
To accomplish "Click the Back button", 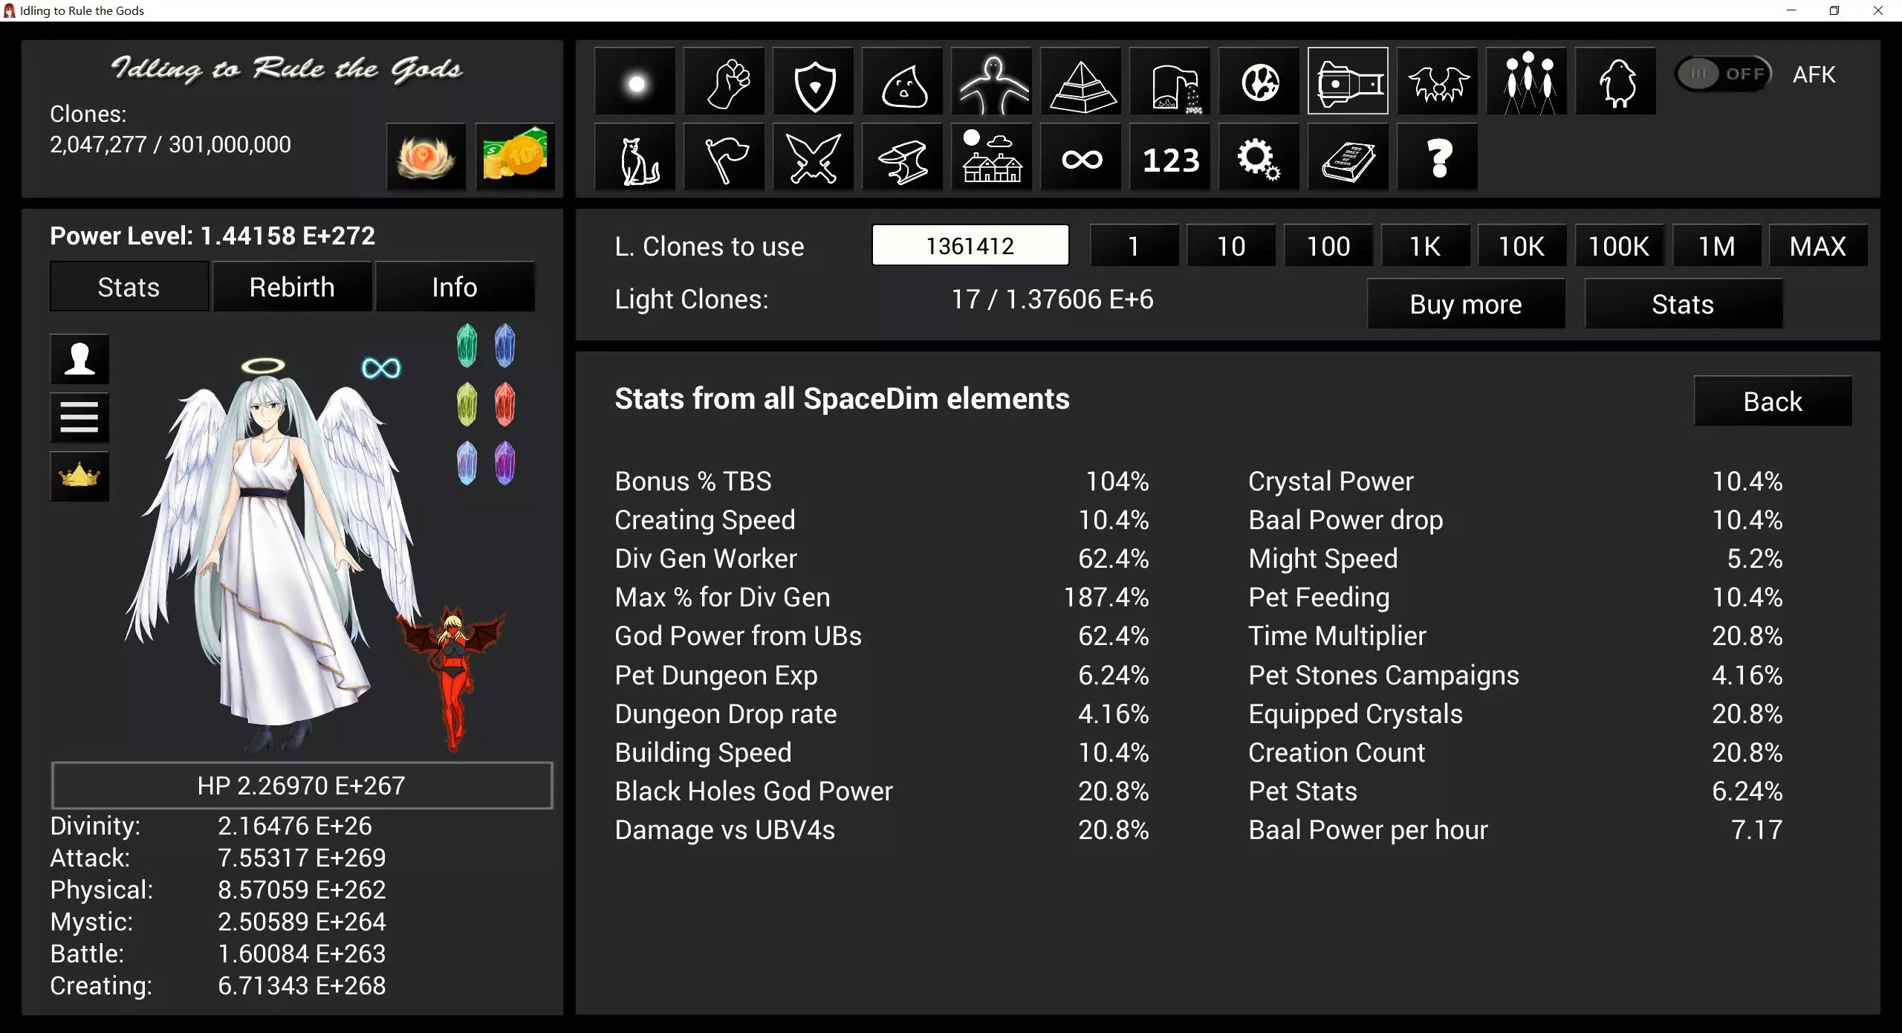I will coord(1773,401).
